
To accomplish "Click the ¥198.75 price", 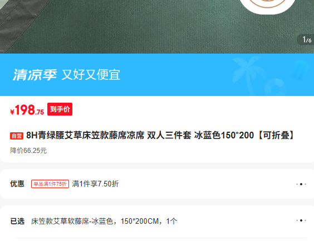I will (27, 110).
